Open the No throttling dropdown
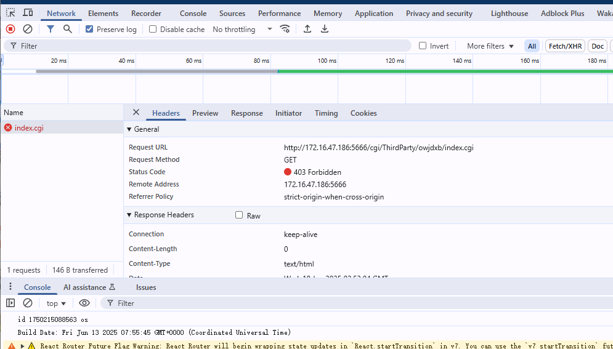 click(242, 30)
